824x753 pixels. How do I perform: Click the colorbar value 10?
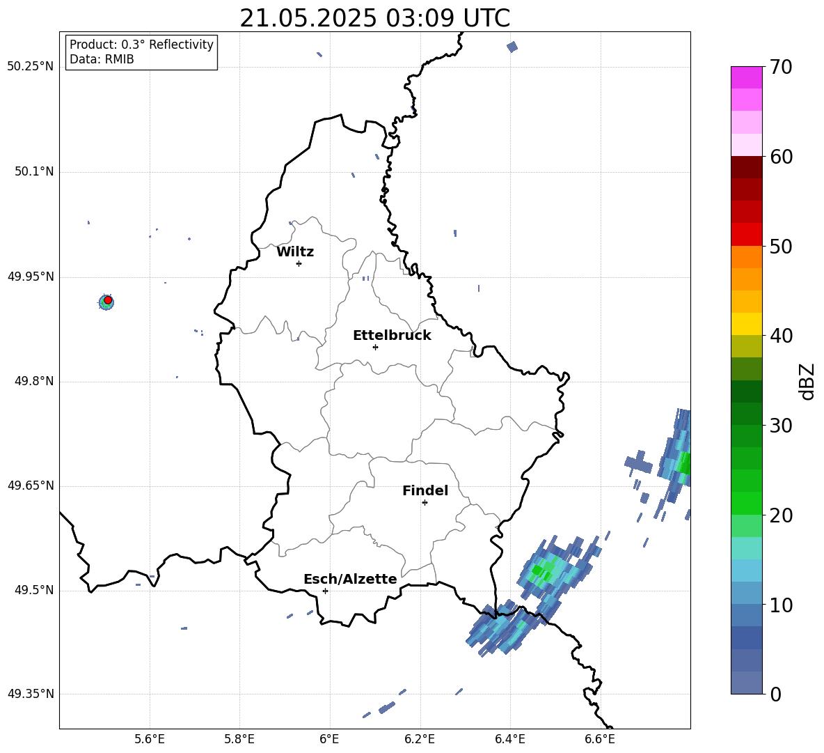pyautogui.click(x=781, y=605)
